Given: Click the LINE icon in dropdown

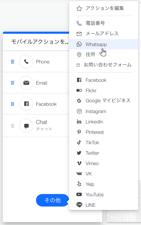Looking at the screenshot, I should click(x=79, y=205).
